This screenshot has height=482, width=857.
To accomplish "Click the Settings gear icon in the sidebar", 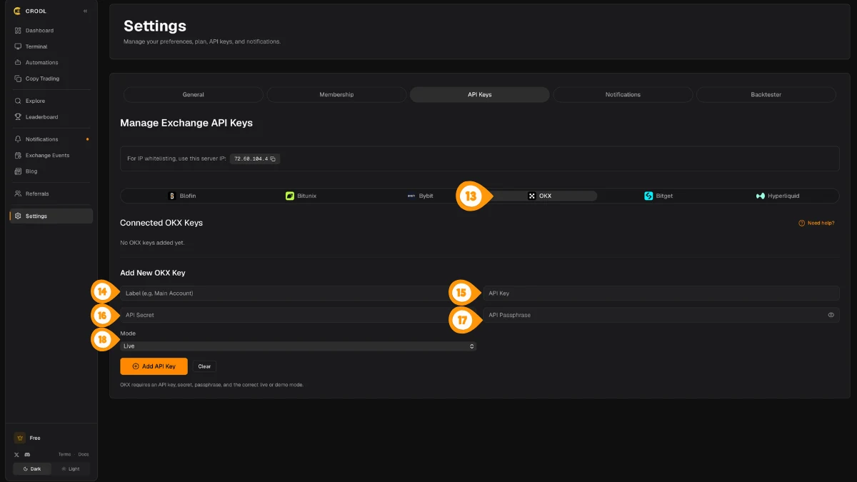I will (18, 216).
